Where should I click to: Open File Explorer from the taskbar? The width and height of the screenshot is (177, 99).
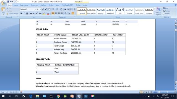pyautogui.click(x=38, y=96)
